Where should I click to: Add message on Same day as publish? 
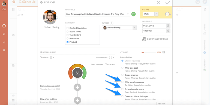77,87
